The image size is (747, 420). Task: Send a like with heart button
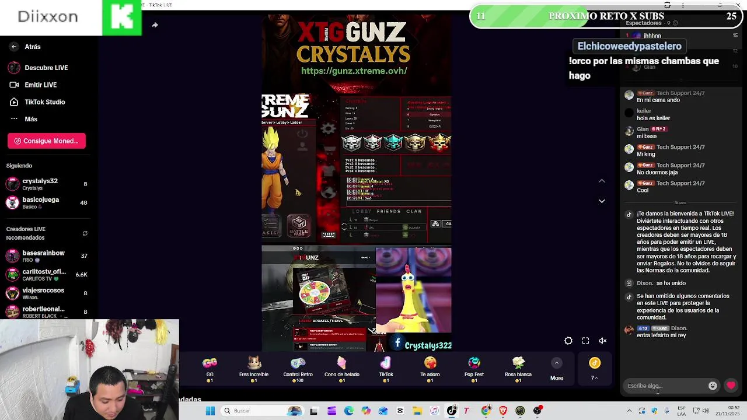pos(731,386)
